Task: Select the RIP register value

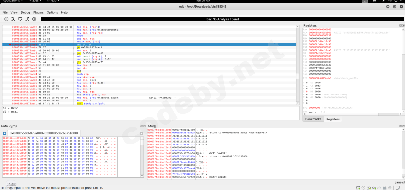Action: pyautogui.click(x=320, y=78)
